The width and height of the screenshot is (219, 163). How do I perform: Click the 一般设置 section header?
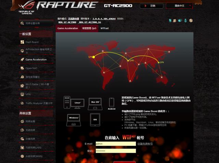[x=36, y=34]
